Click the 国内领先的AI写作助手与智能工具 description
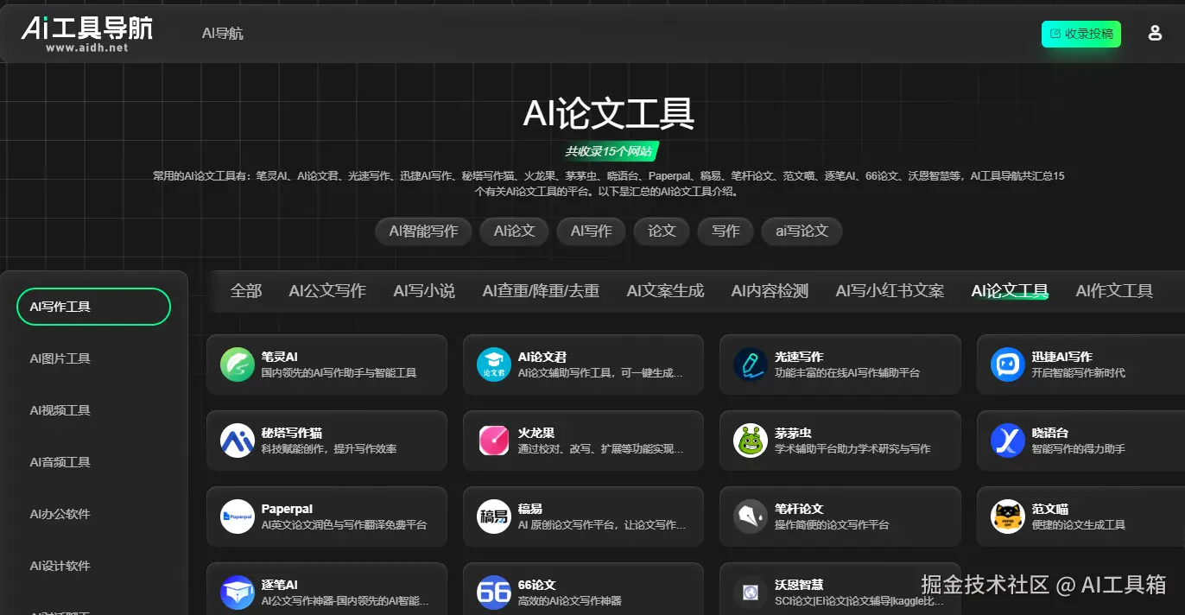This screenshot has width=1185, height=615. coord(339,373)
